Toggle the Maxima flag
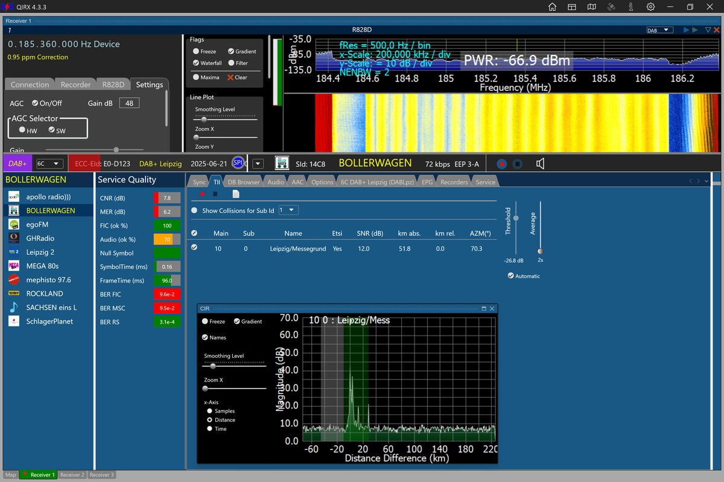 tap(196, 77)
